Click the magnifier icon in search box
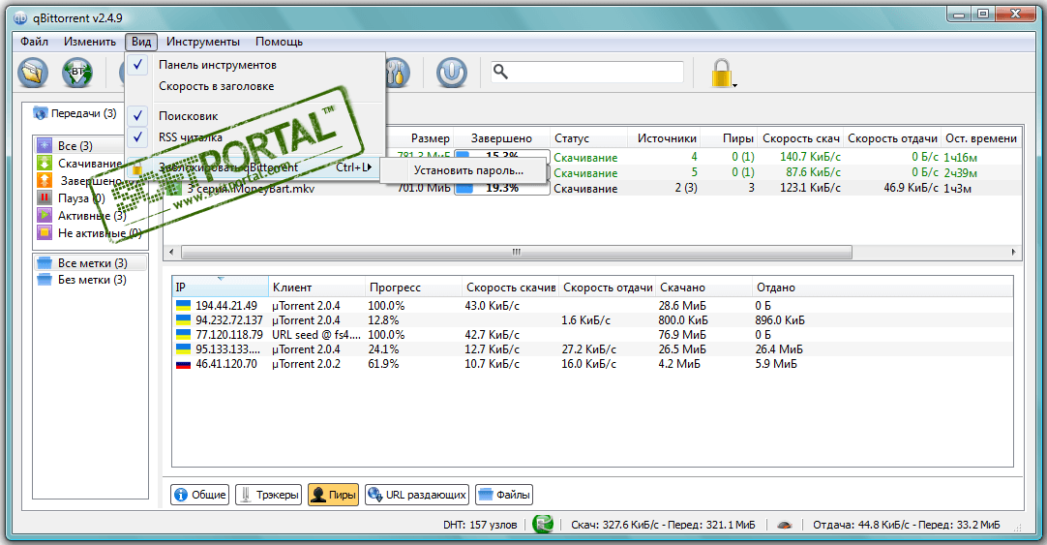Screen dimensions: 1047x545 coord(501,72)
